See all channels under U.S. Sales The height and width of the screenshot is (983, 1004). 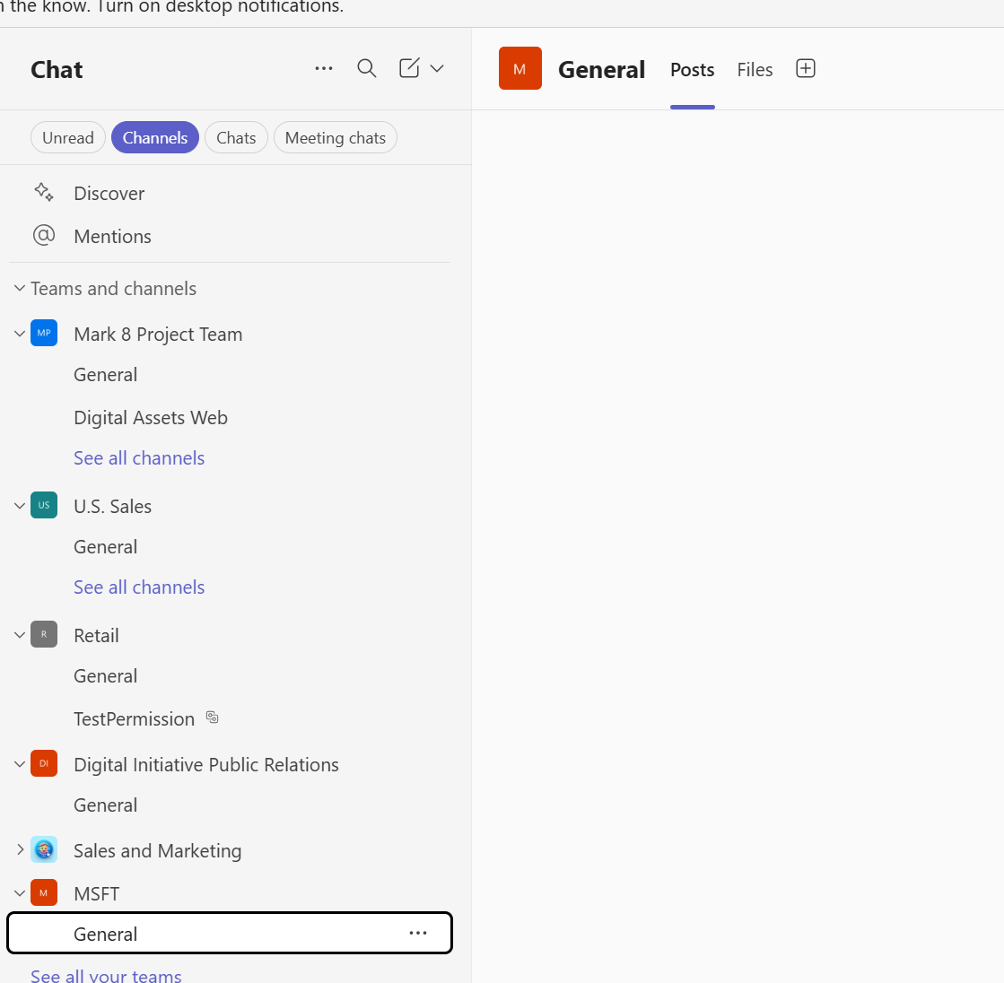[139, 587]
